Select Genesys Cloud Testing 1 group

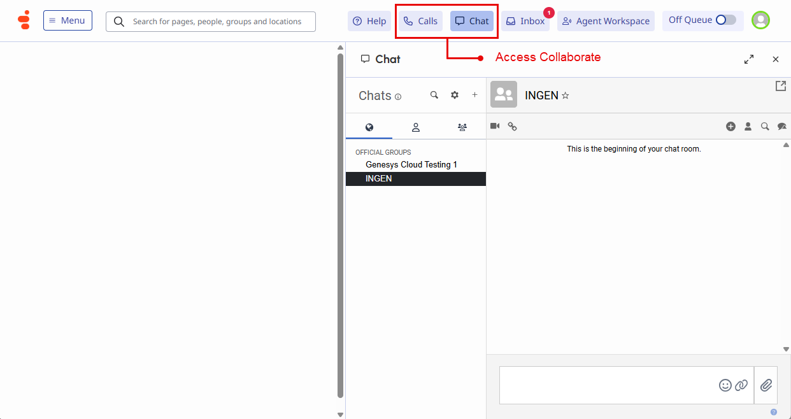411,165
